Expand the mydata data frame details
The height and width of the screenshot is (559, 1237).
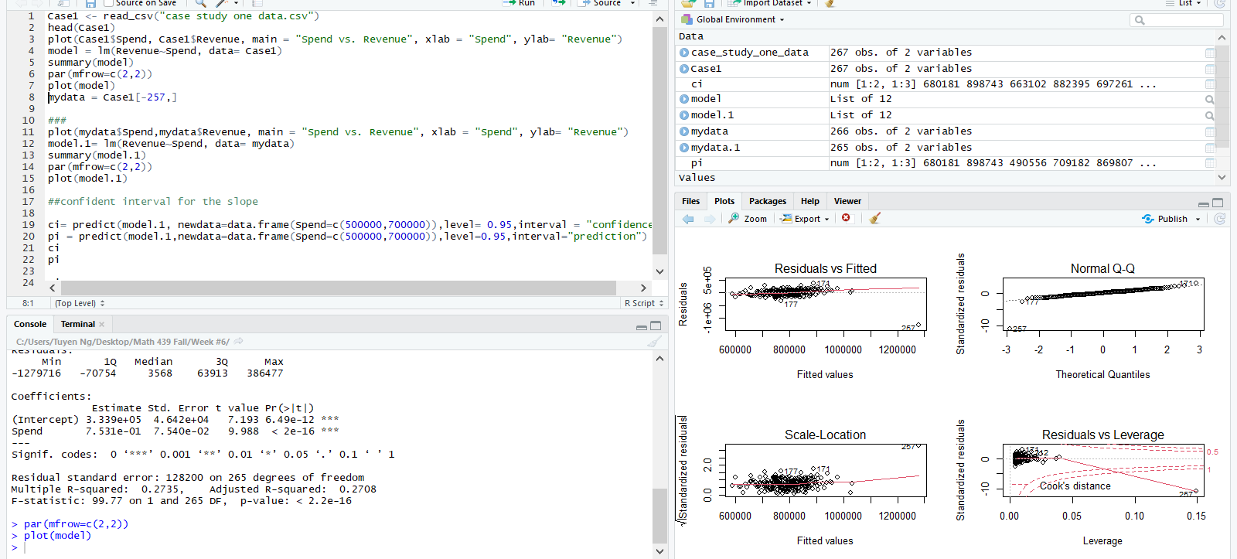(x=684, y=131)
